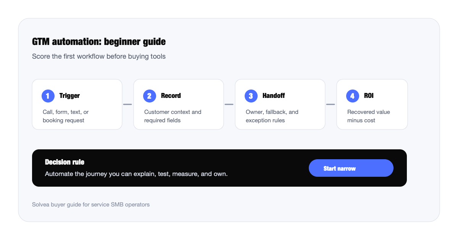Click the GTM automation beginner guide title
The width and height of the screenshot is (458, 240).
pyautogui.click(x=99, y=42)
